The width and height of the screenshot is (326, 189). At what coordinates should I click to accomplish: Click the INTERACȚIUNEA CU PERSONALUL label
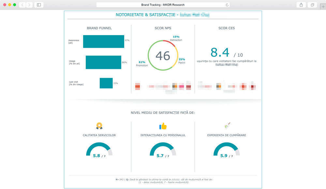[163, 135]
